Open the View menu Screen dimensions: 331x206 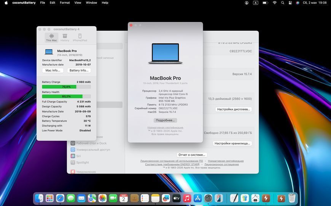coord(78,3)
